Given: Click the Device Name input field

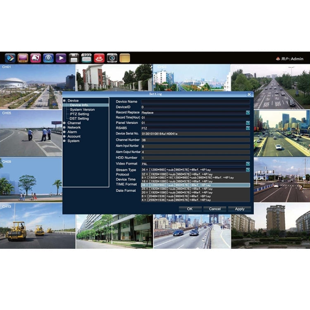Looking at the screenshot, I should 195,102.
